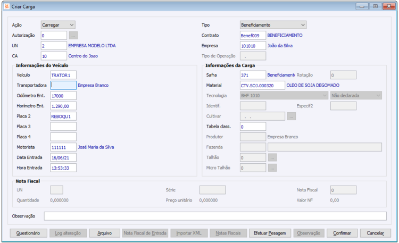The width and height of the screenshot is (399, 243).
Task: Click the Efetuar Pesagem button
Action: 270,233
